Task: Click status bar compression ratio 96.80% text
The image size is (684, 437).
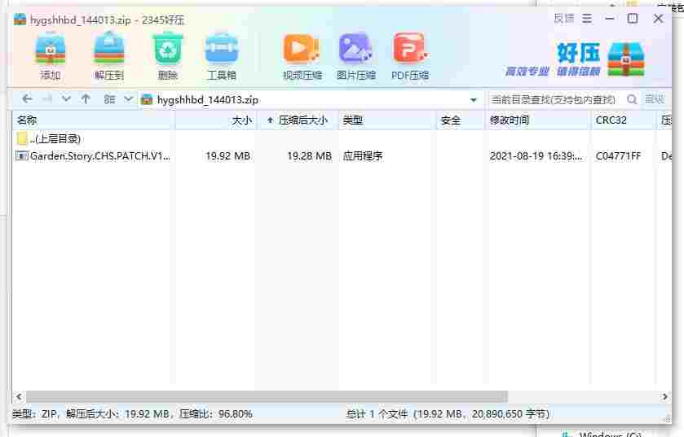Action: point(216,413)
